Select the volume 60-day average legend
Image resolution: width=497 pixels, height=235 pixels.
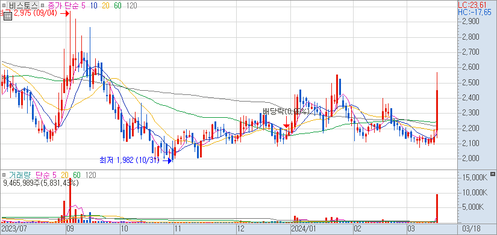pyautogui.click(x=77, y=175)
